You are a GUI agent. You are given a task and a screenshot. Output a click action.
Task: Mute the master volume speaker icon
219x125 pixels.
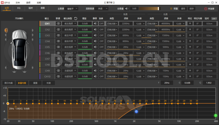127,9
